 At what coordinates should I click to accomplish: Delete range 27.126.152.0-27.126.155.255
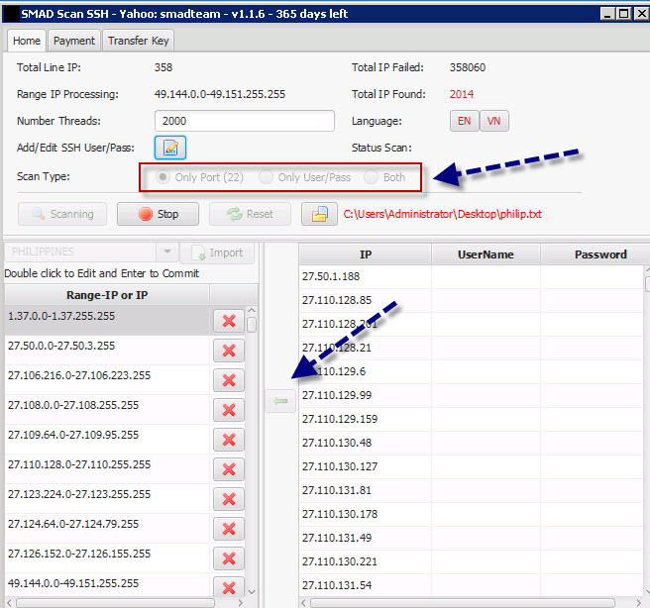[x=229, y=558]
